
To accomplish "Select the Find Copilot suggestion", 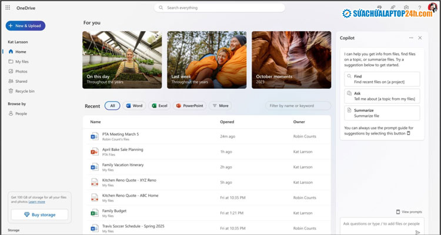I will [382, 79].
